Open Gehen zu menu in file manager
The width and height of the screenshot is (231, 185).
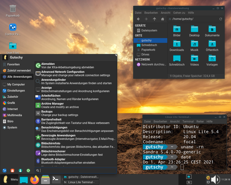(x=179, y=13)
